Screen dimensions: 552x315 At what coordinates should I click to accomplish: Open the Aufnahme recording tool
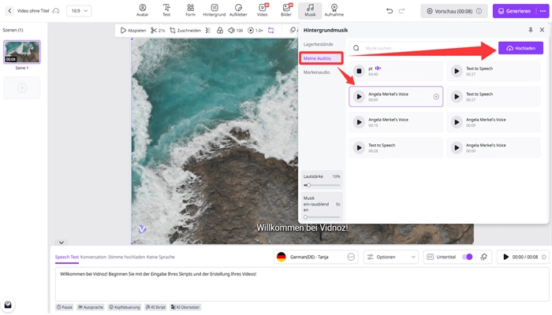pyautogui.click(x=334, y=10)
